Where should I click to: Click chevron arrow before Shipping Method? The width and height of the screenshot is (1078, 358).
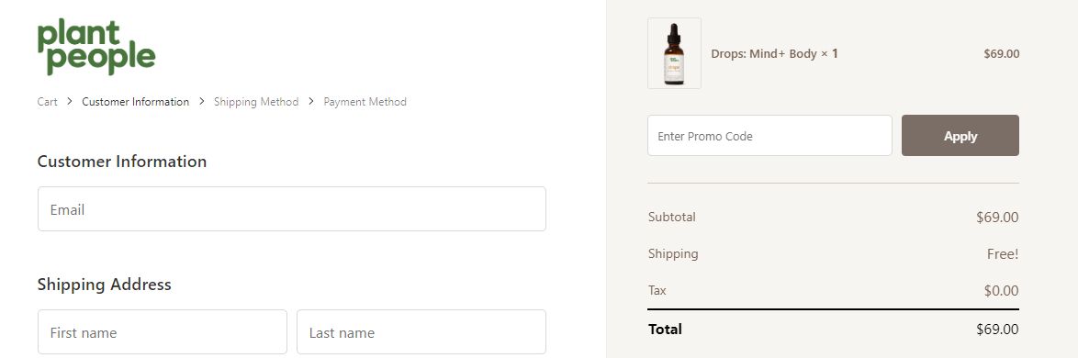click(x=201, y=102)
